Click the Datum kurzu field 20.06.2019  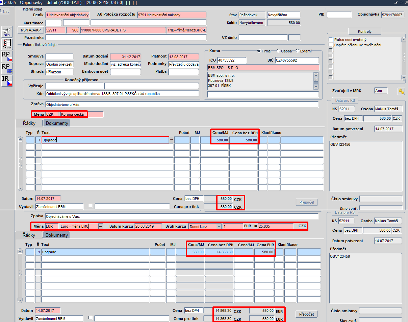(148, 226)
